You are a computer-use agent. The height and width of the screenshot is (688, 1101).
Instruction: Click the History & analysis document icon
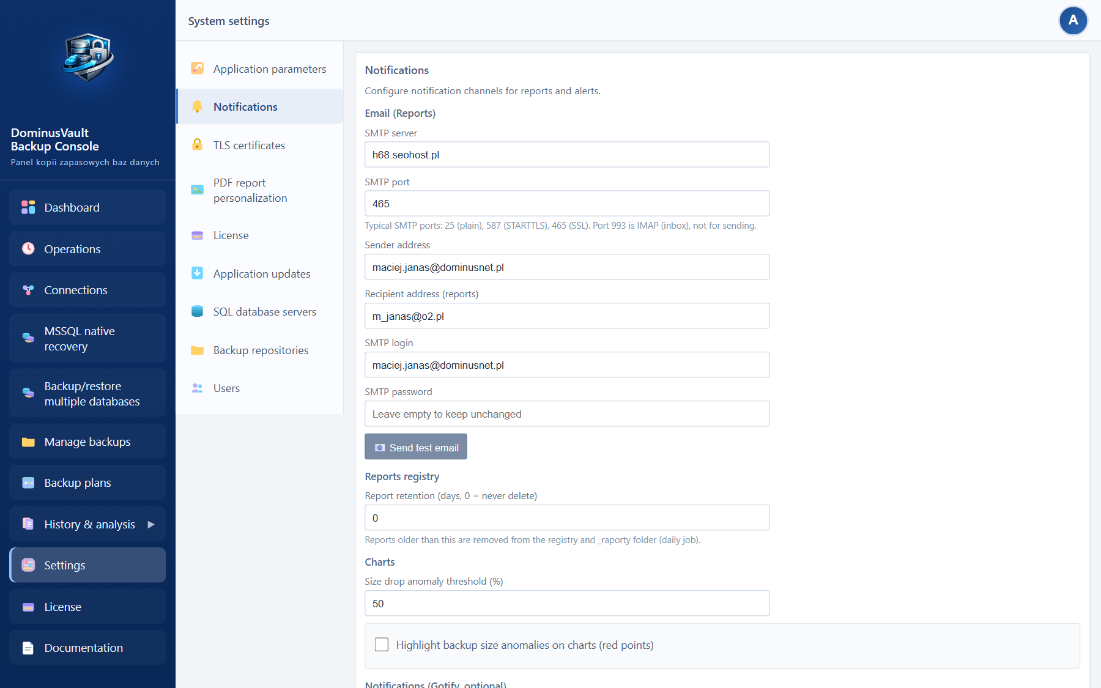(x=28, y=524)
